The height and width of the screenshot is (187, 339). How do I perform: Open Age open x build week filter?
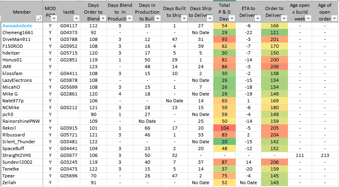point(307,18)
